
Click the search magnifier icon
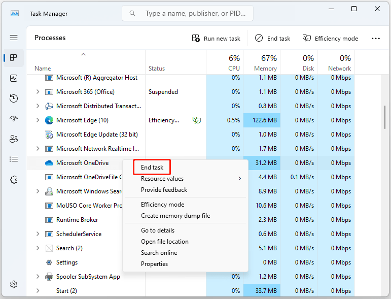[x=132, y=13]
